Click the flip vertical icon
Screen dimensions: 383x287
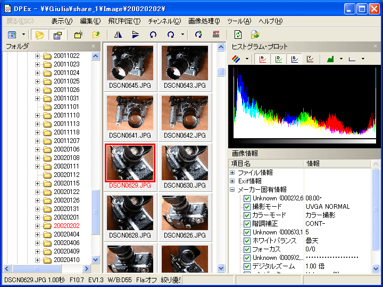[x=136, y=35]
